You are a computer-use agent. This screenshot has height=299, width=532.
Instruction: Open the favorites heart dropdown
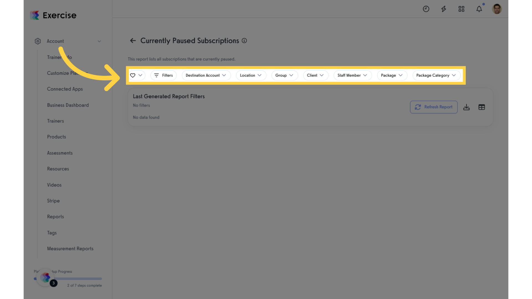(136, 75)
